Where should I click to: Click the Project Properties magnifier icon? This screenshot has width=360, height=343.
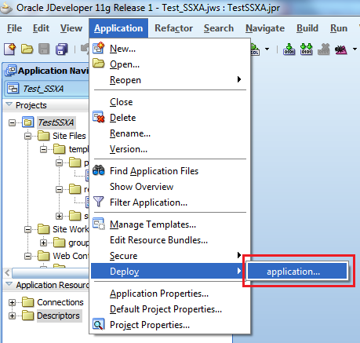pyautogui.click(x=99, y=324)
